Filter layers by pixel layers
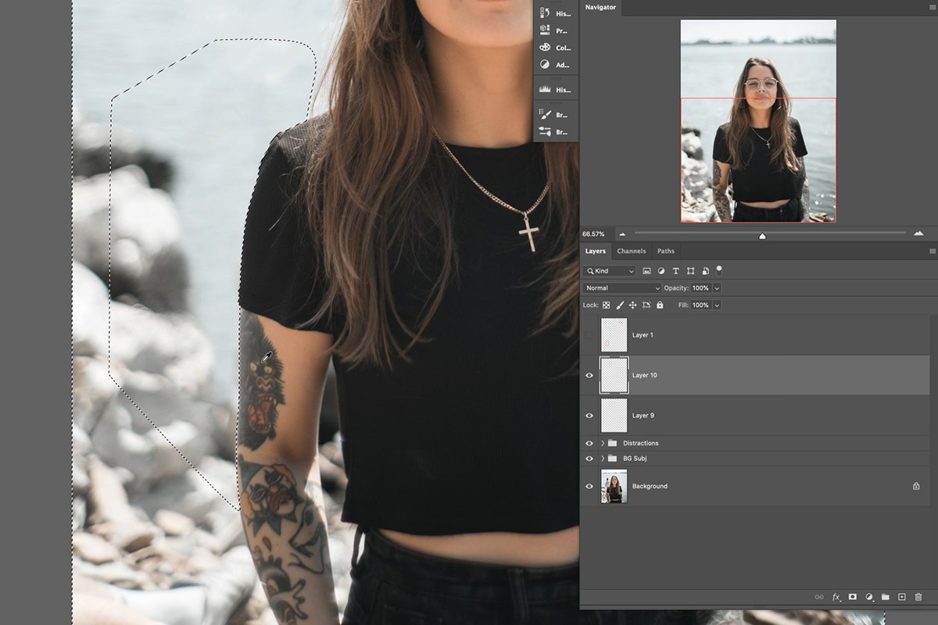 tap(646, 271)
